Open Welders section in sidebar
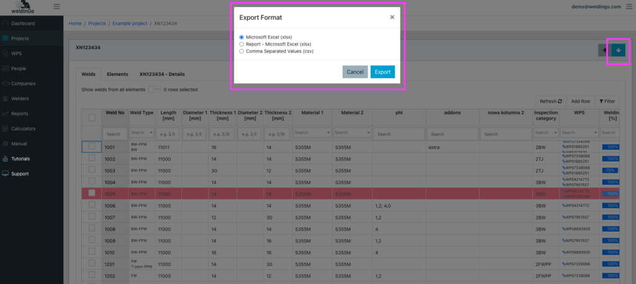 pyautogui.click(x=21, y=99)
